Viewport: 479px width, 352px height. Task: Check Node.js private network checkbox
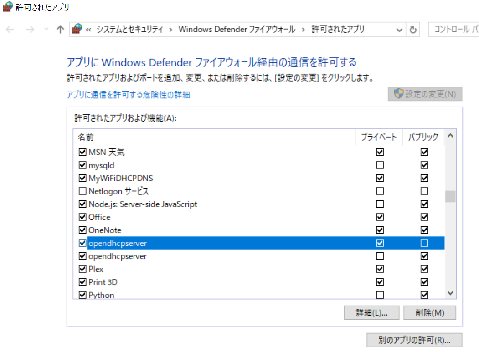click(x=380, y=204)
